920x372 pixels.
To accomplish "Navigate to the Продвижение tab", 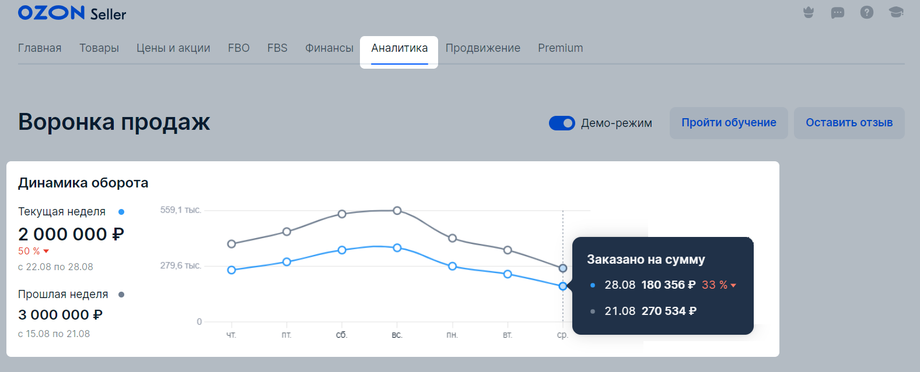I will click(x=482, y=48).
